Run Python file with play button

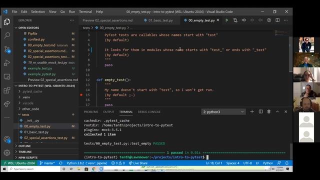(x=226, y=20)
